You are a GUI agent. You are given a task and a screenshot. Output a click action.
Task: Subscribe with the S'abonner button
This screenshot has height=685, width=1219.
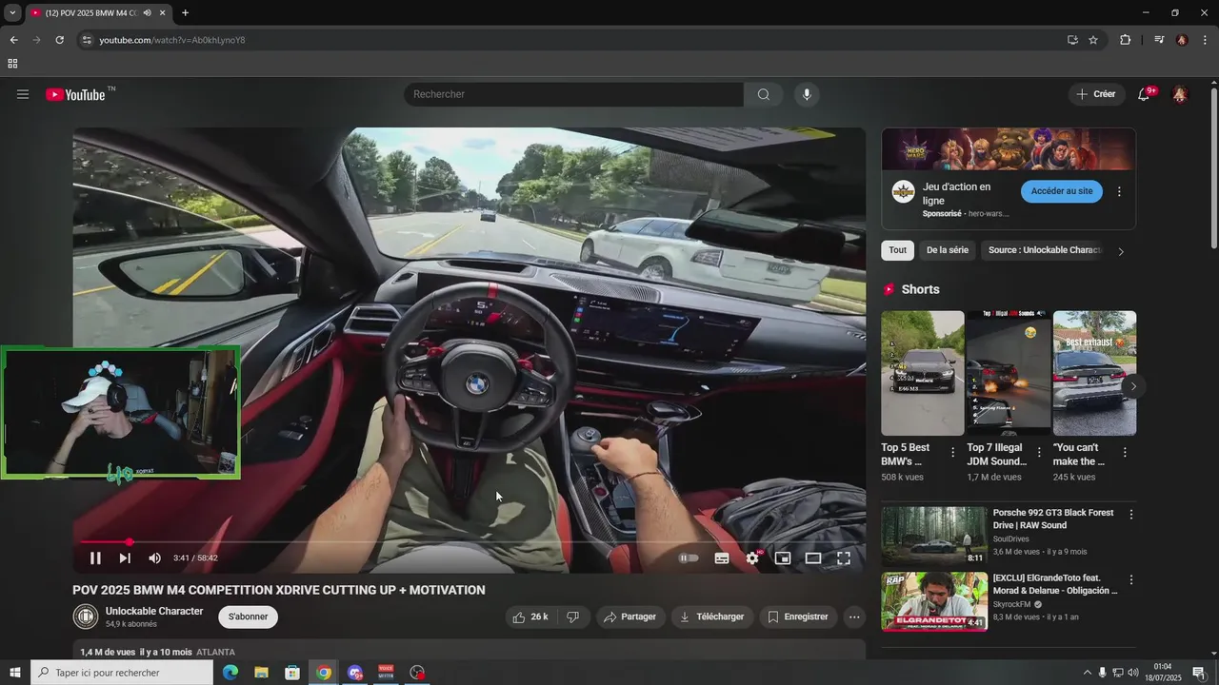(x=248, y=616)
